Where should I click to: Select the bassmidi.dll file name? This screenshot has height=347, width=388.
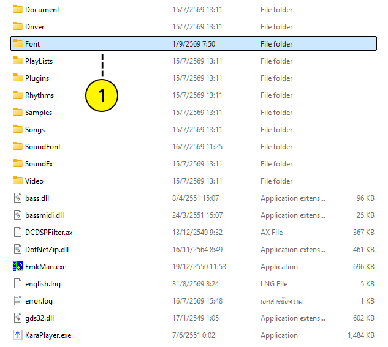click(x=45, y=215)
